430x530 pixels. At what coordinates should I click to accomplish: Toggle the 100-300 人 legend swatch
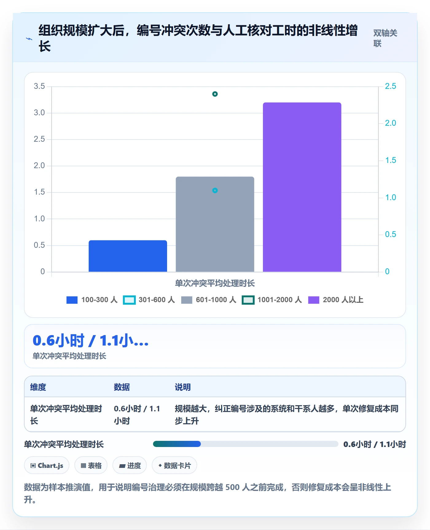point(72,300)
